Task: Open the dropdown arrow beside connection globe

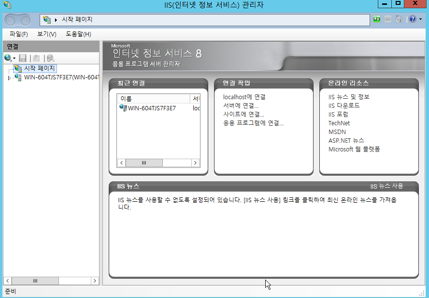Action: tap(14, 58)
